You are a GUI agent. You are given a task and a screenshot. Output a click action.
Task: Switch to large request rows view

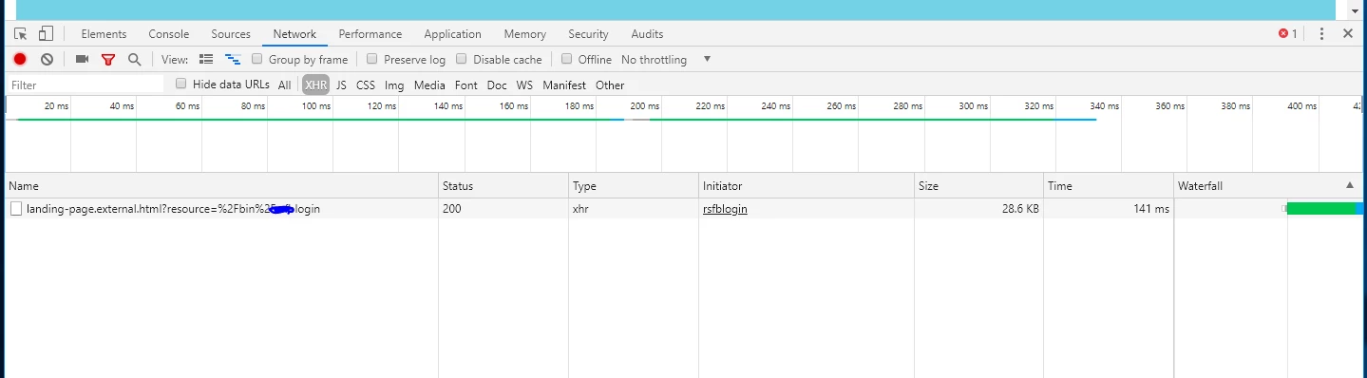point(206,59)
